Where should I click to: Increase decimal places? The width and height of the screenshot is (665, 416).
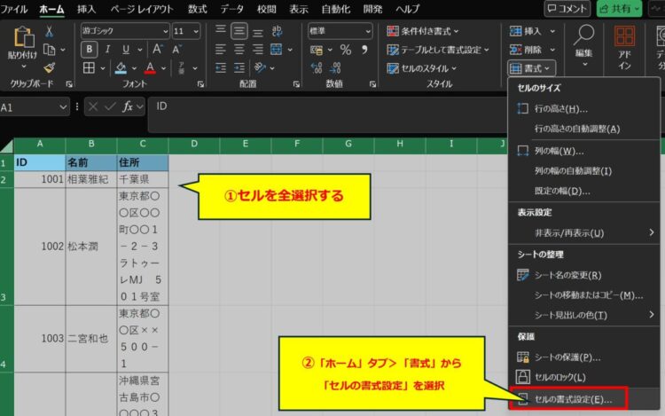click(x=317, y=67)
